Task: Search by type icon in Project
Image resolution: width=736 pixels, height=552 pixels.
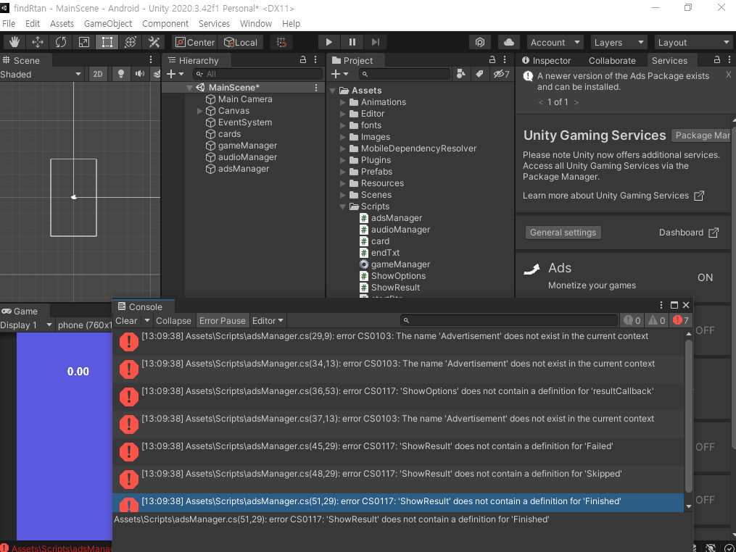Action: pyautogui.click(x=461, y=74)
